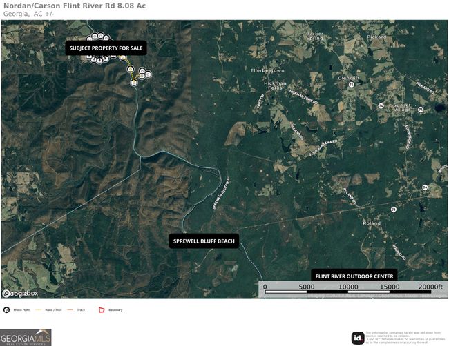This screenshot has width=449, height=346.
Task: Click the Road / Trail legend line
Action: pos(39,310)
